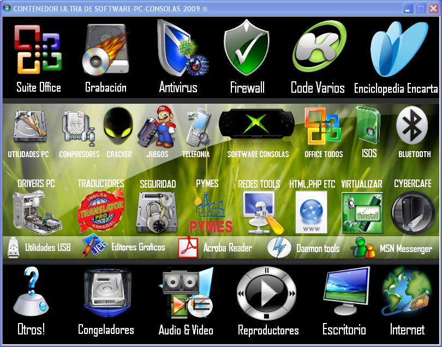The image size is (442, 347).
Task: Open the Reproductores player dial icon
Action: pos(266,295)
